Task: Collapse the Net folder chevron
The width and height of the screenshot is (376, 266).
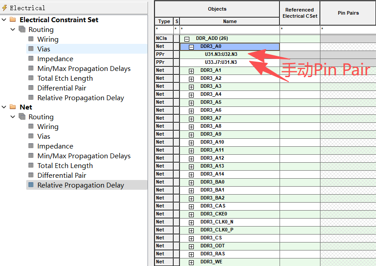Action: 4,107
